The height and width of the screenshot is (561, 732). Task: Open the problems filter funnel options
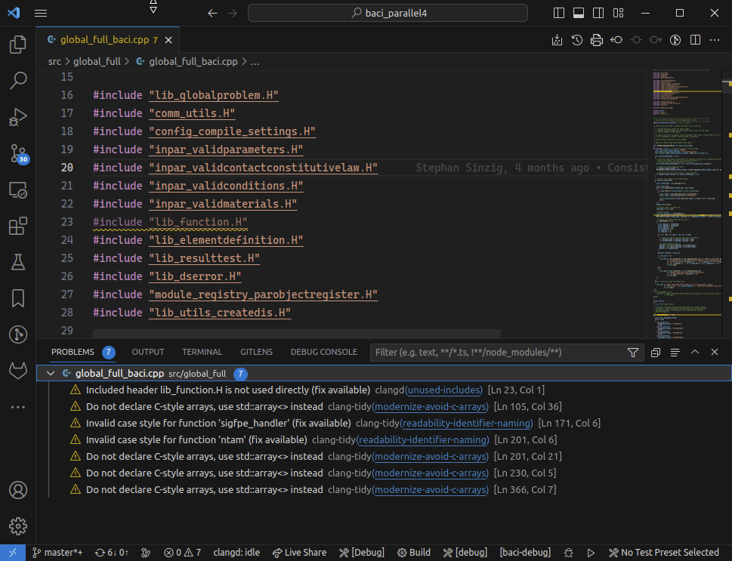(x=633, y=353)
